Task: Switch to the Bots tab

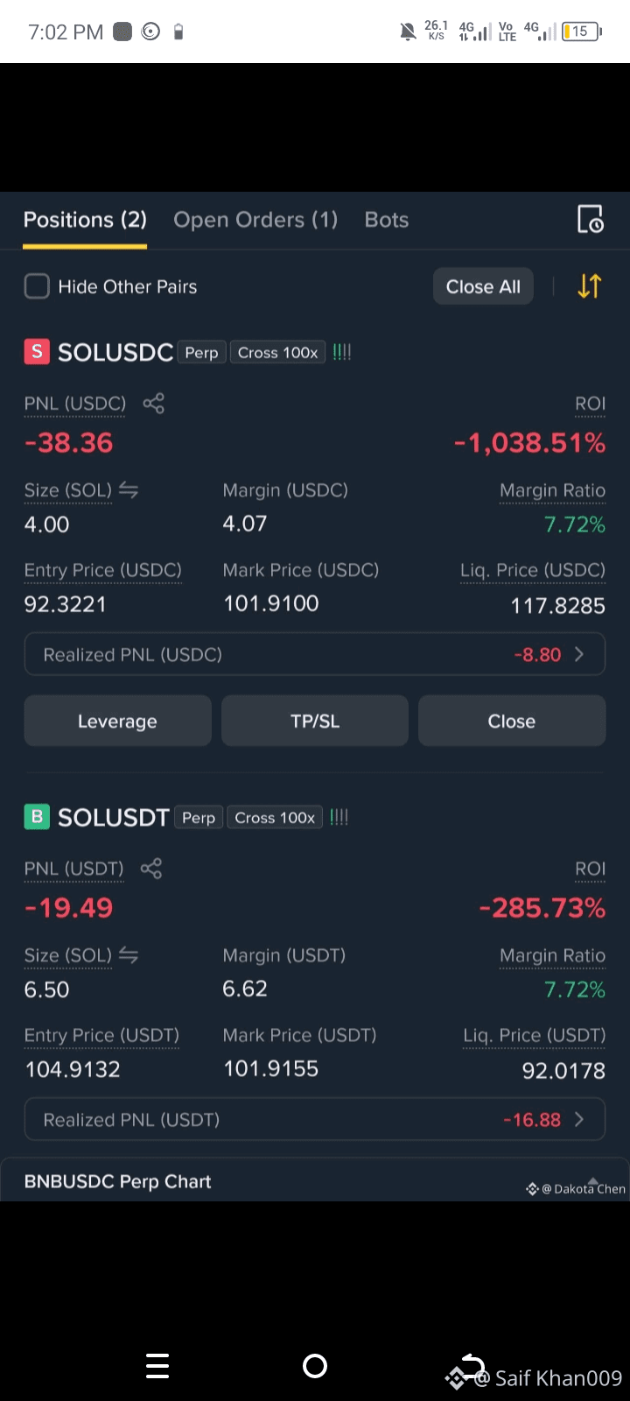Action: tap(387, 220)
